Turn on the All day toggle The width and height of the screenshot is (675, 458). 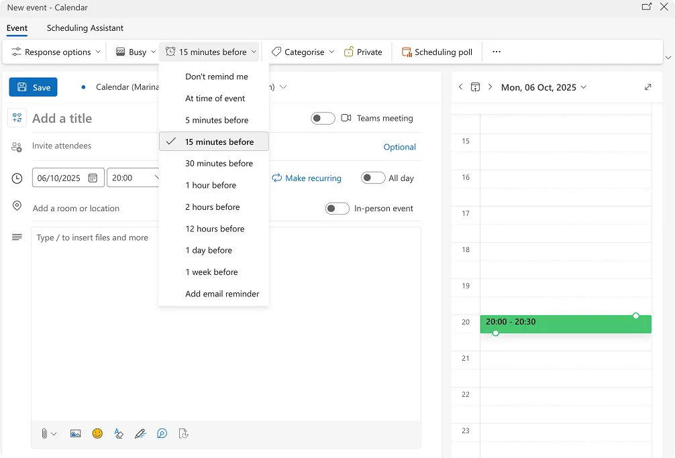(x=373, y=178)
